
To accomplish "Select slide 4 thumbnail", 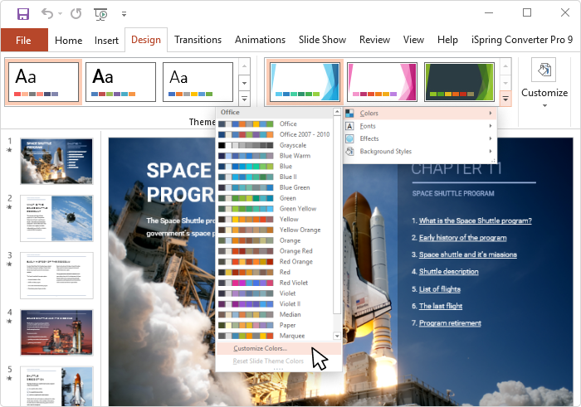I will (x=56, y=332).
